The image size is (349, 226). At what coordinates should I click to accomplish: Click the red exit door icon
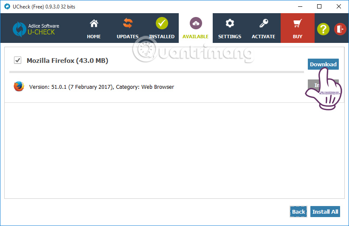pos(340,29)
